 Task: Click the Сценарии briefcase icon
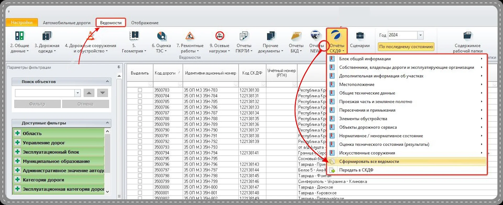click(360, 36)
